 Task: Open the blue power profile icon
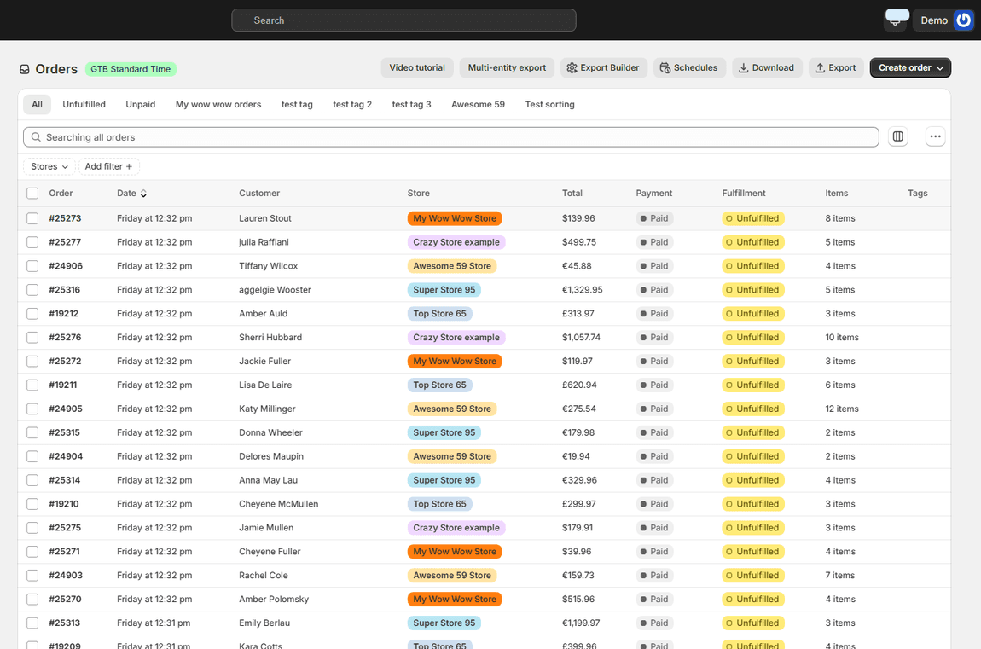tap(963, 20)
